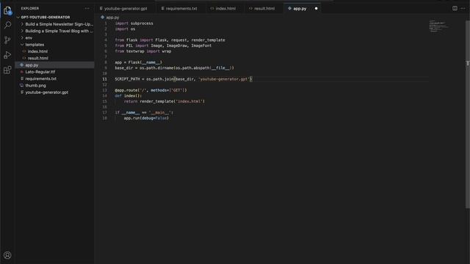Image resolution: width=470 pixels, height=264 pixels.
Task: Click the SCRIPT_PATH variable on line 11
Action: pos(127,79)
